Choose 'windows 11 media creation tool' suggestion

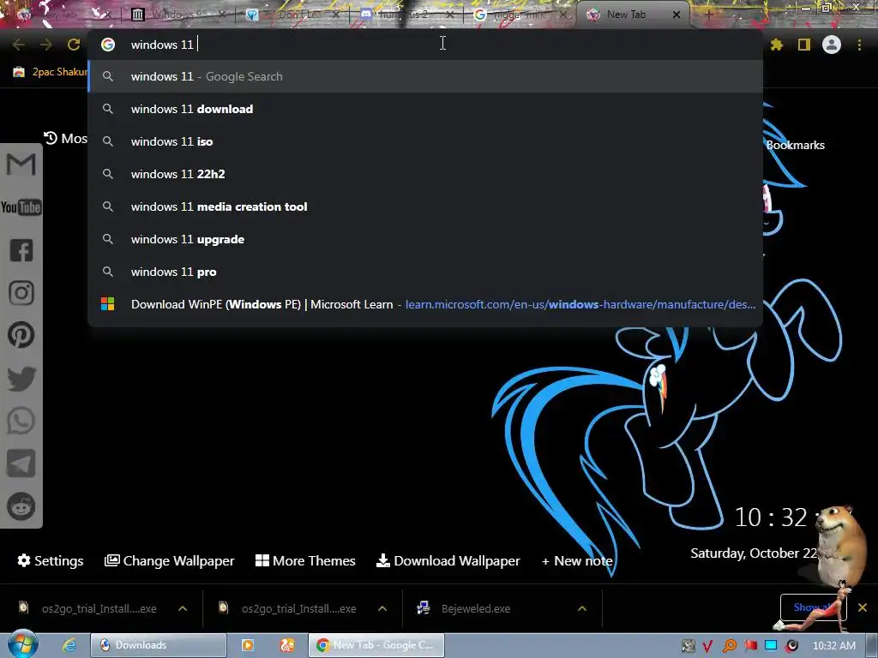[x=425, y=206]
